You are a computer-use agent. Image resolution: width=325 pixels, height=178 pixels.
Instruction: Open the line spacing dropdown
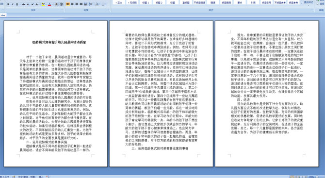point(91,4)
